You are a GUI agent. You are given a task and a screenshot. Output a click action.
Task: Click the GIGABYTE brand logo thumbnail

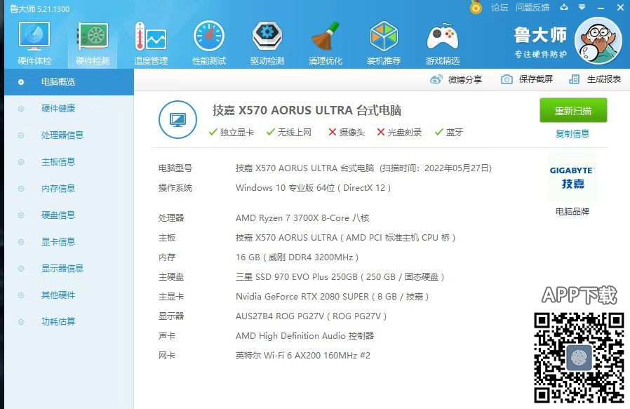[572, 177]
